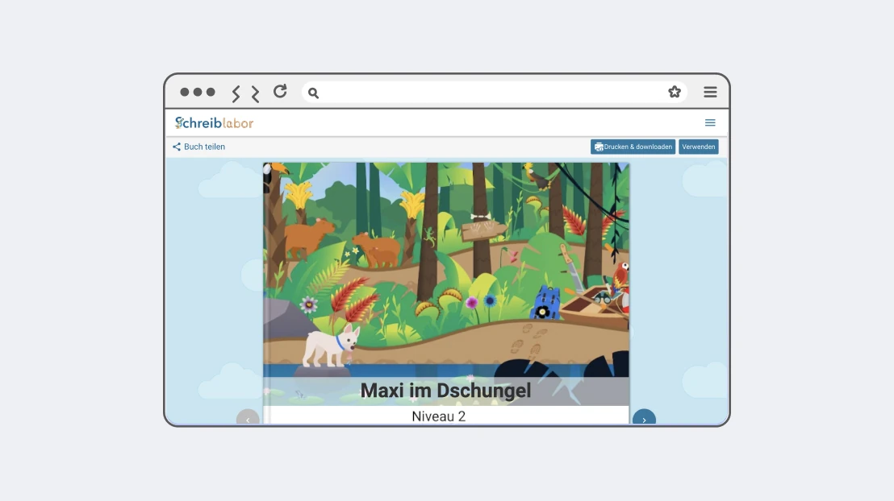Click the jungle book cover illustration
The width and height of the screenshot is (894, 501).
point(446,269)
